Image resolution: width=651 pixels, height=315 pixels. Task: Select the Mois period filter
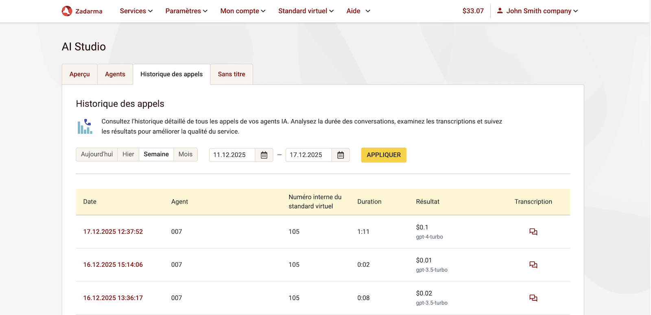[185, 154]
